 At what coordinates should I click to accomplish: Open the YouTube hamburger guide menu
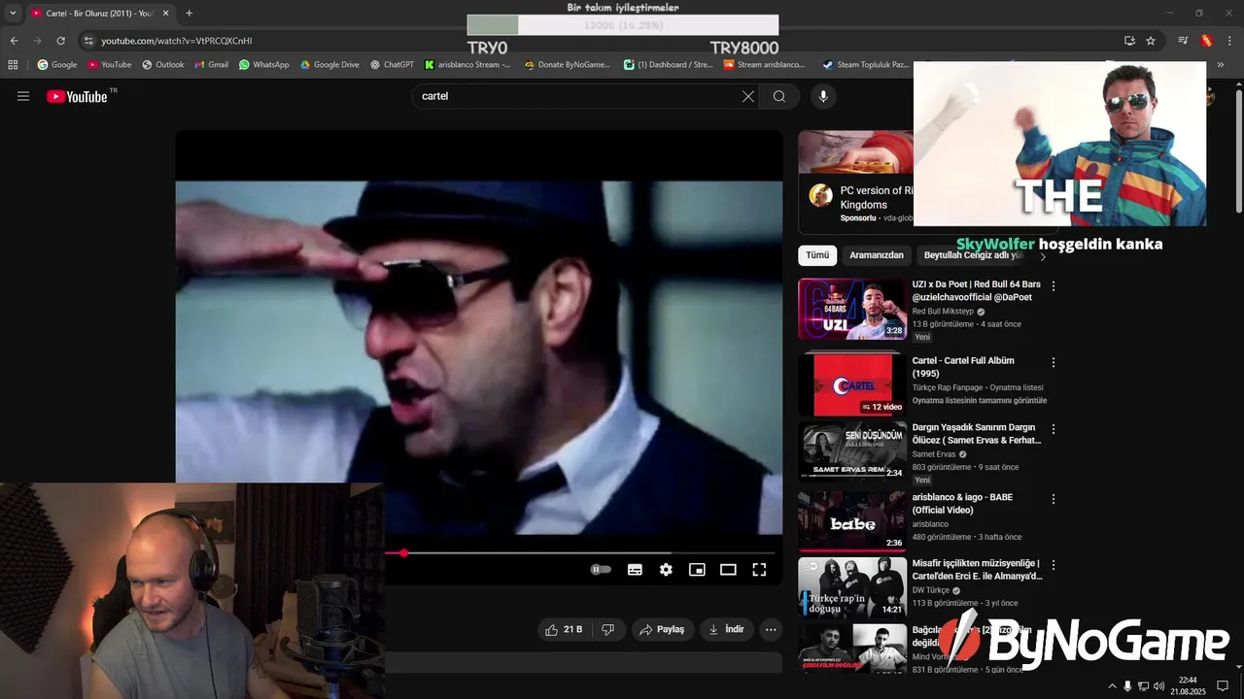pos(23,96)
